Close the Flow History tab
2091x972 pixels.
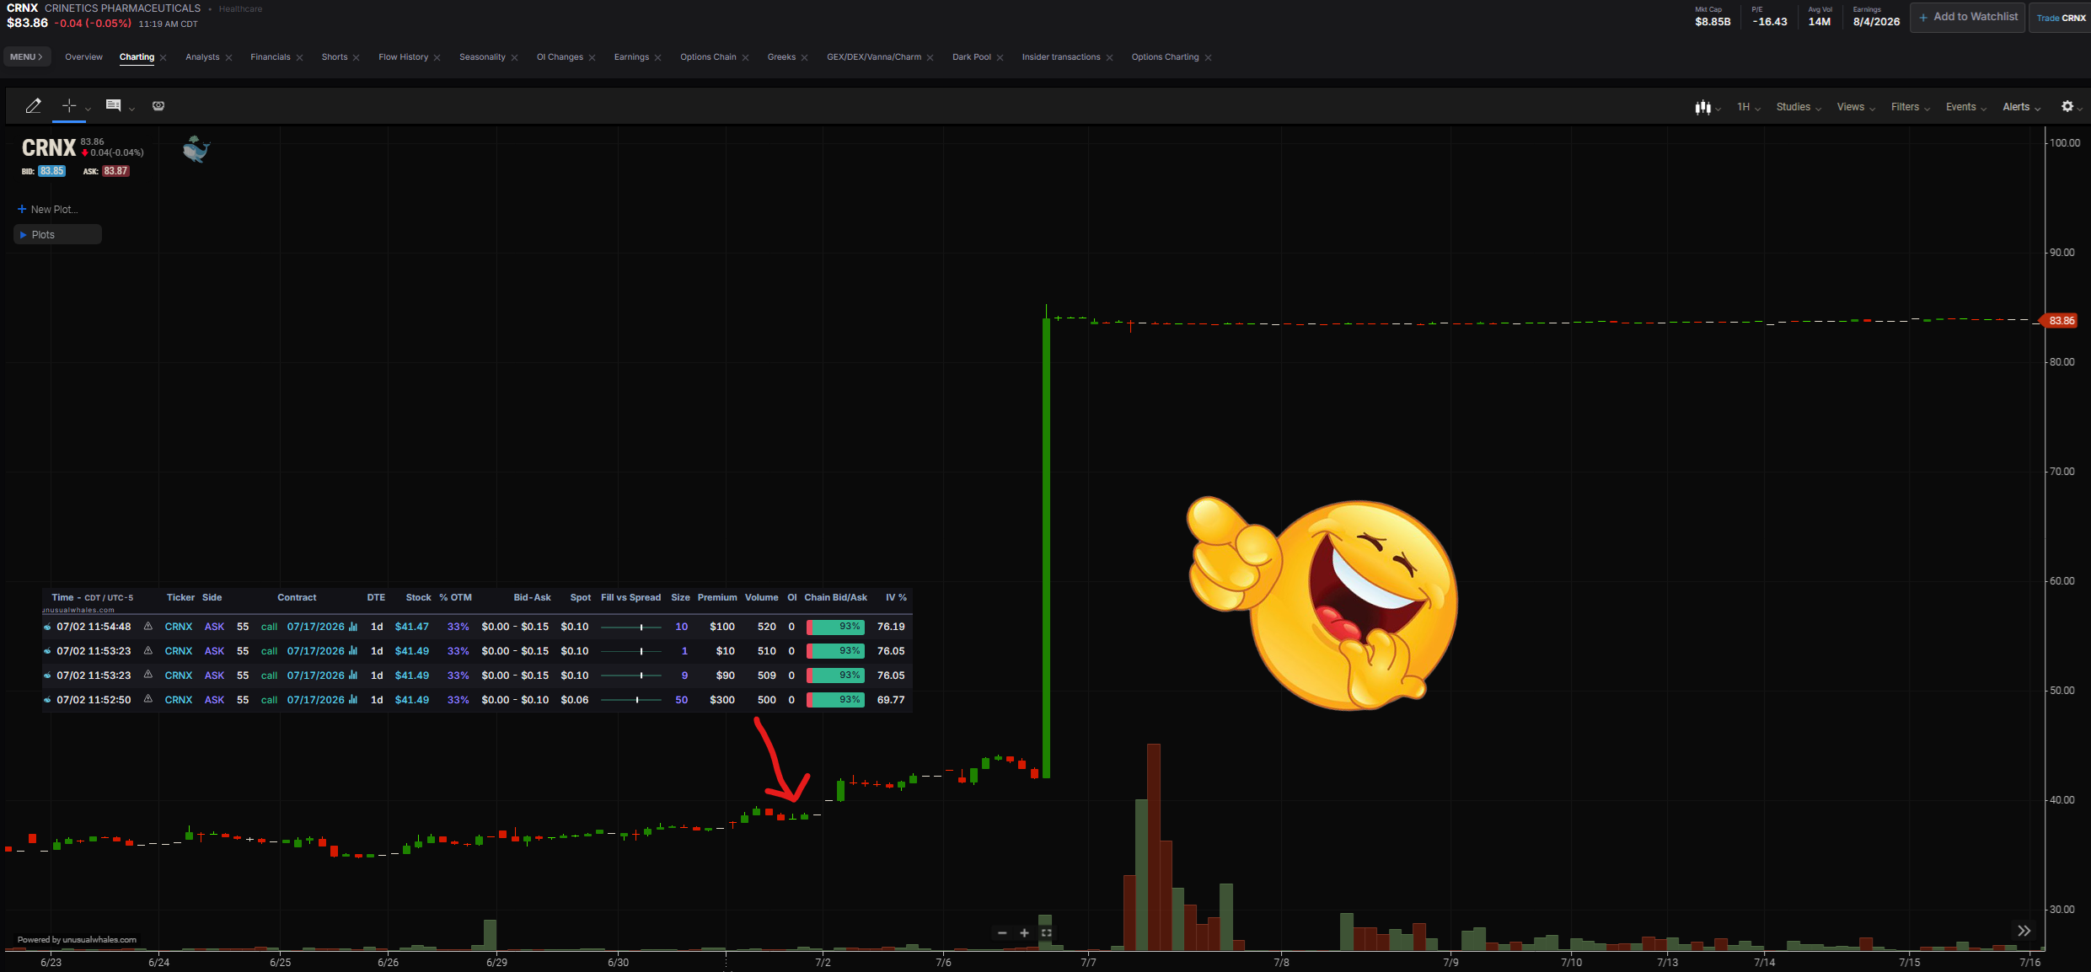[x=437, y=58]
